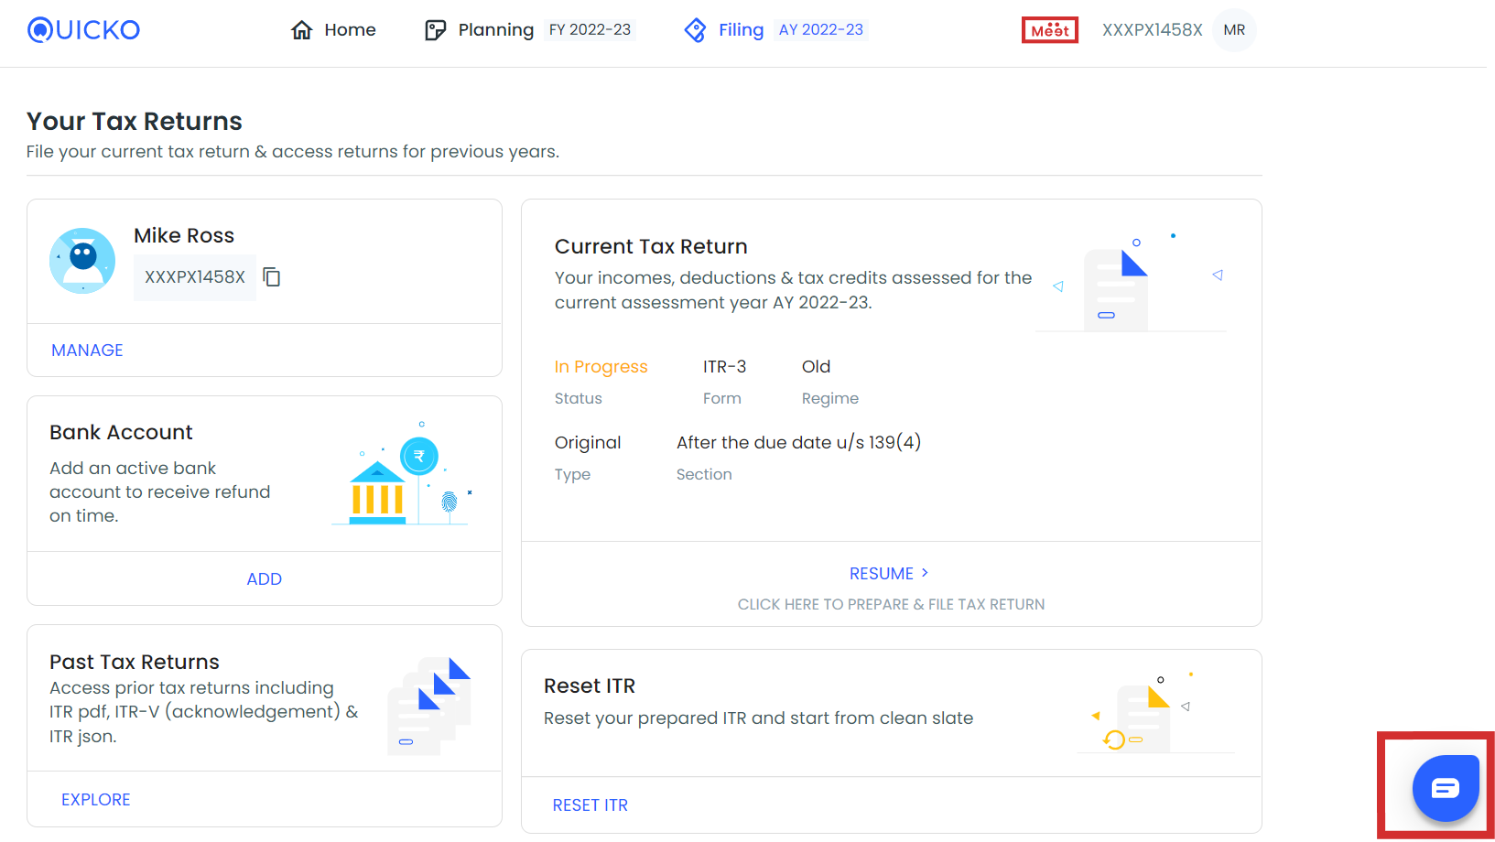Open the MR profile avatar
This screenshot has width=1495, height=842.
[x=1234, y=30]
